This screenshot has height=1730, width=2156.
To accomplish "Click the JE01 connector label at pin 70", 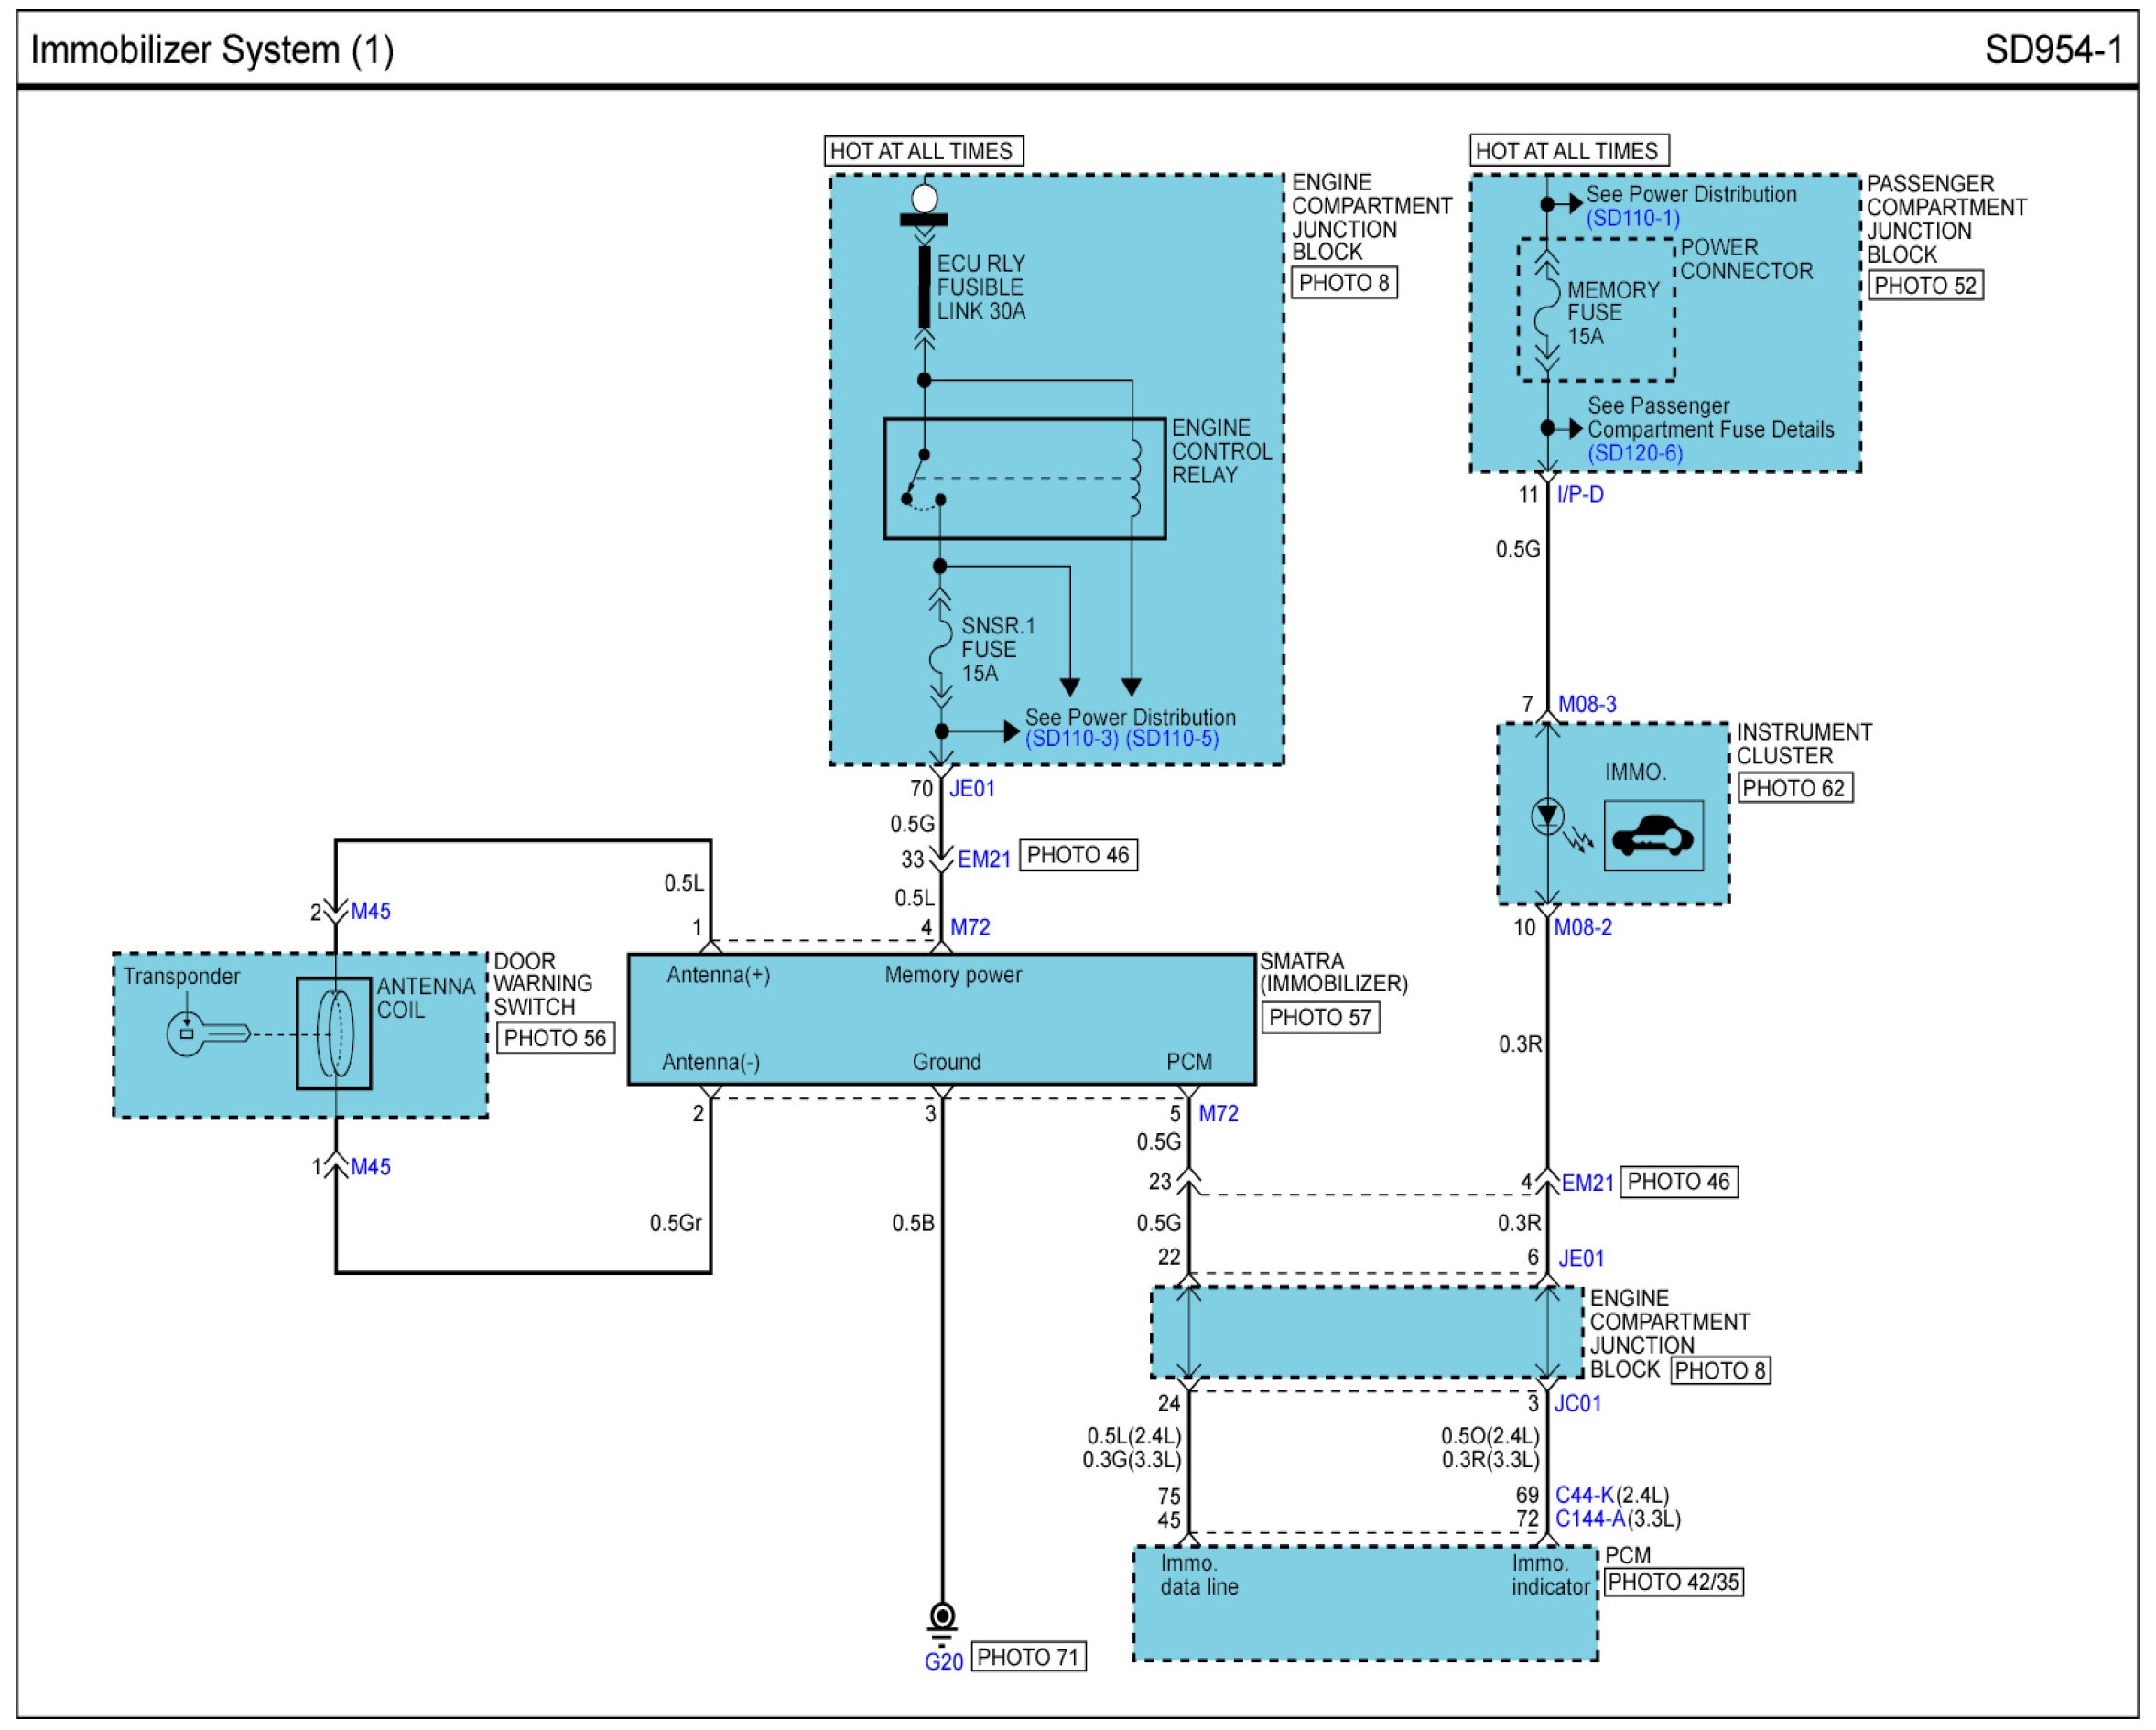I will [x=971, y=789].
